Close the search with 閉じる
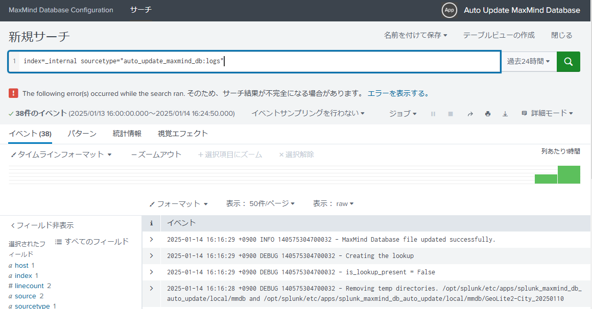This screenshot has width=592, height=309. point(561,35)
